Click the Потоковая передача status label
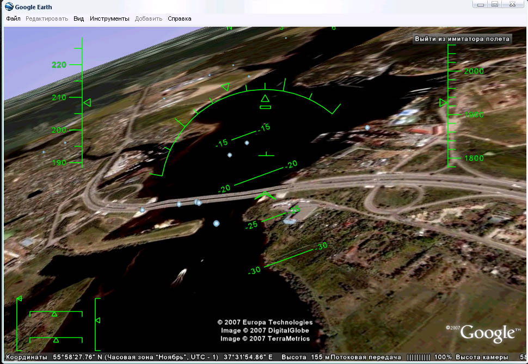This screenshot has height=364, width=528. (366, 357)
